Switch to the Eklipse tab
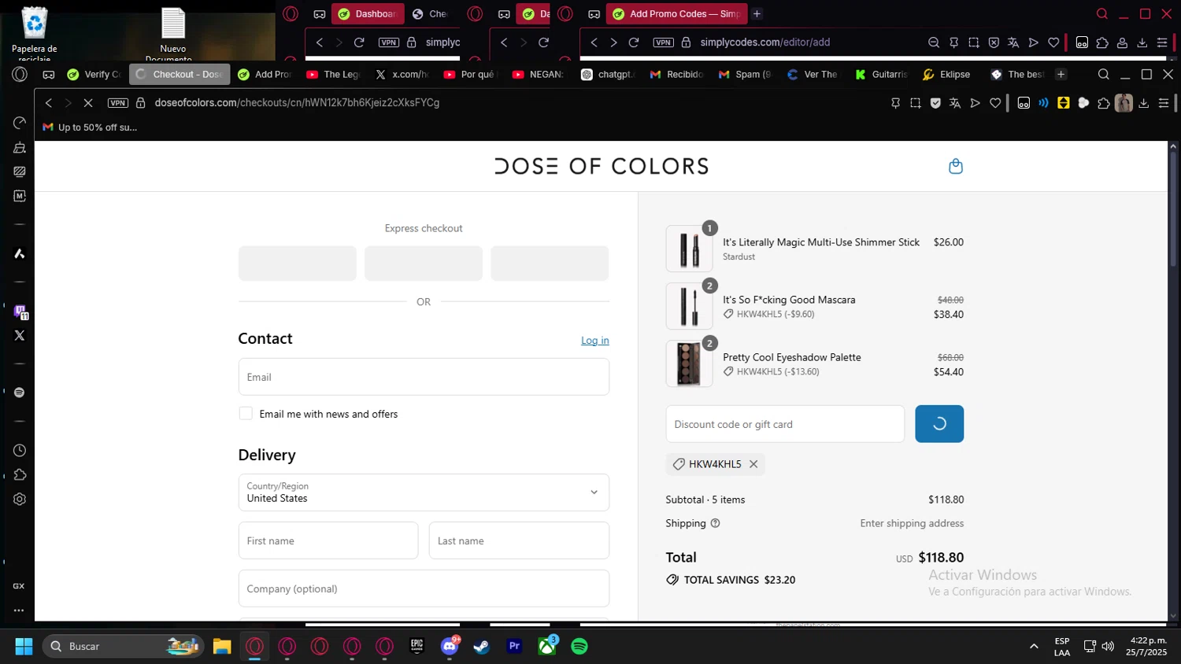 pos(946,74)
